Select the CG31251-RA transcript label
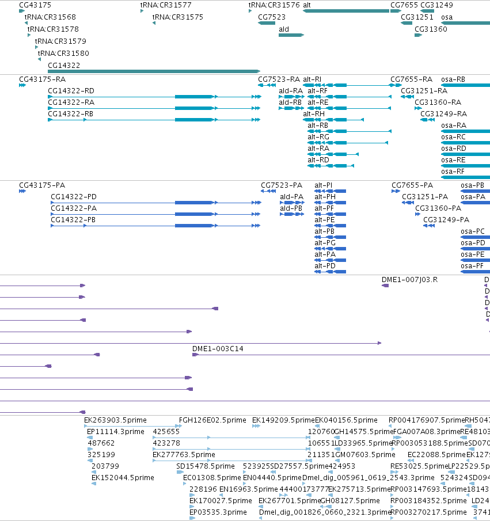The width and height of the screenshot is (490, 521). (x=424, y=91)
